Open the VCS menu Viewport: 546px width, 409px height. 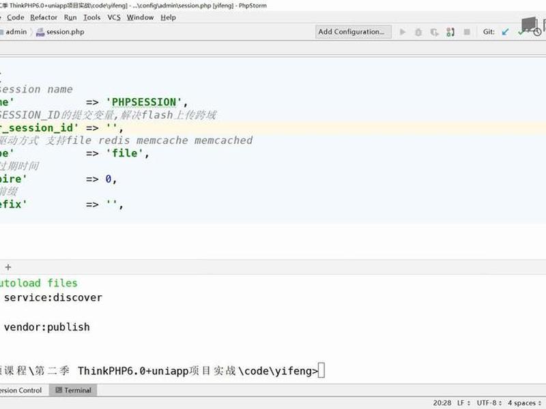coord(114,18)
